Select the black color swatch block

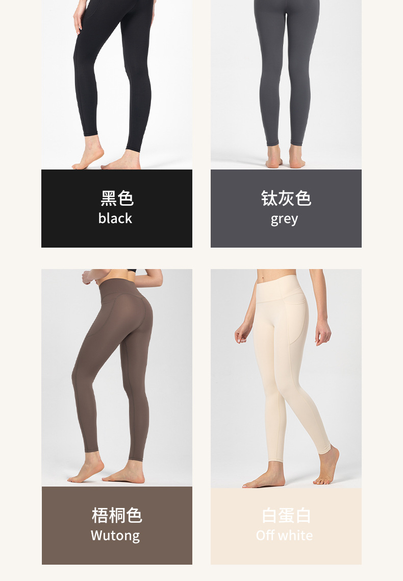coord(117,209)
